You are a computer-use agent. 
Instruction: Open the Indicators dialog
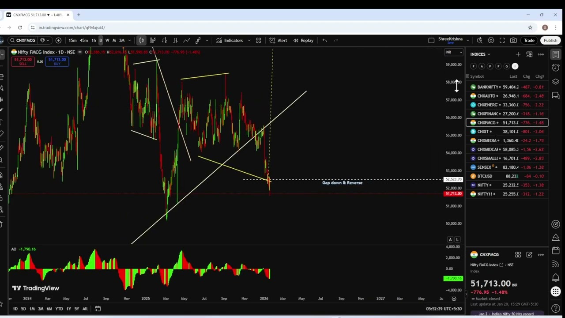click(x=230, y=40)
